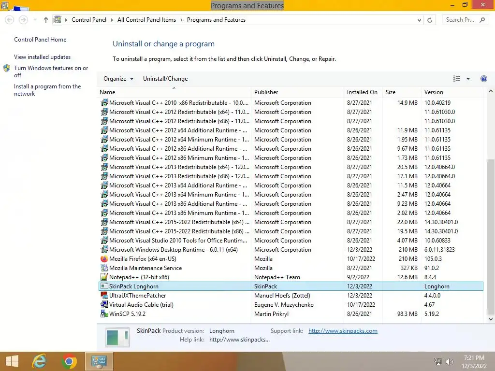The height and width of the screenshot is (371, 495).
Task: Select Visual C++ 2010 x86 Redistributable row
Action: click(291, 103)
